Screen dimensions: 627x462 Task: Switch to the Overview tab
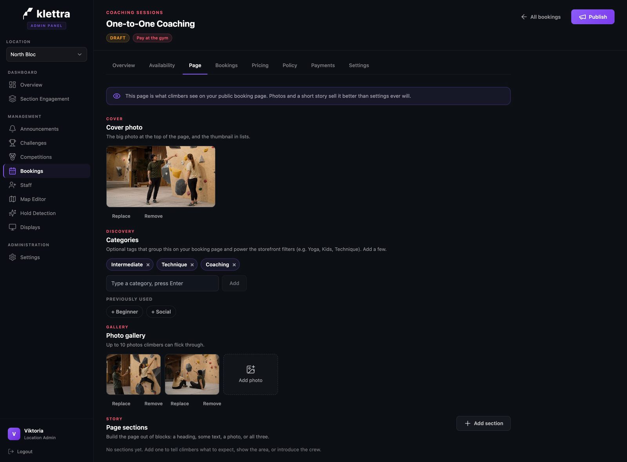click(123, 65)
